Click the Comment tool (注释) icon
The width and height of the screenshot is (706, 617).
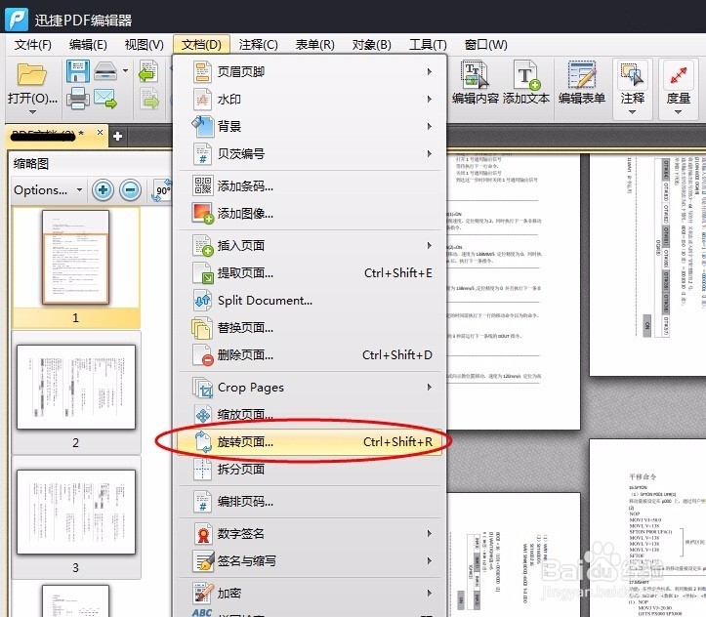(x=632, y=75)
